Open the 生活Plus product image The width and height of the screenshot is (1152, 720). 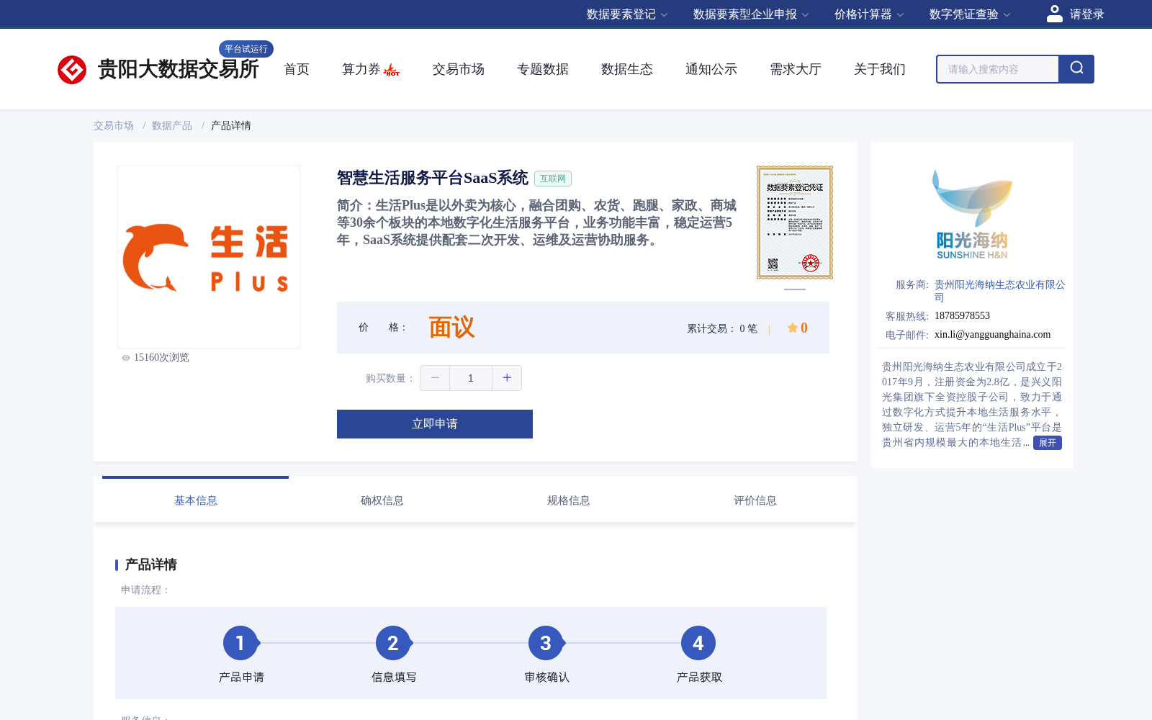[209, 257]
